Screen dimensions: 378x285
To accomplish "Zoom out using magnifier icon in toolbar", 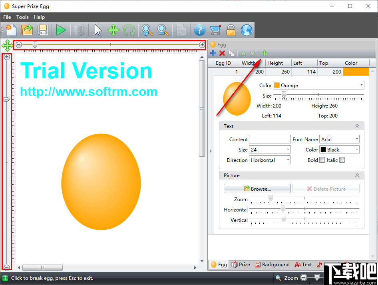I will pyautogui.click(x=163, y=30).
